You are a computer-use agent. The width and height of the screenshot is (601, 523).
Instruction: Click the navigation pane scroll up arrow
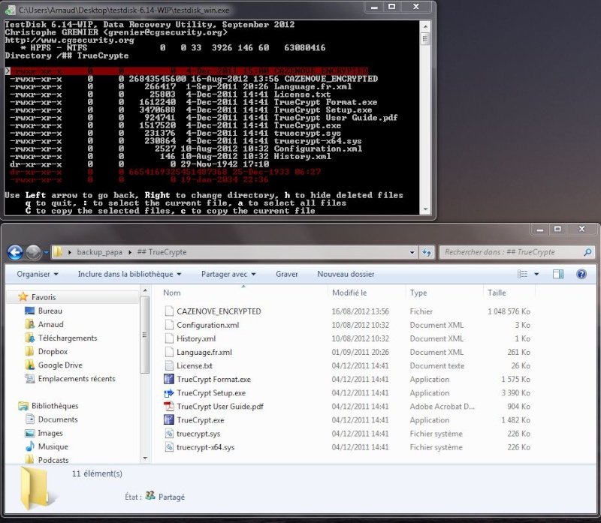coord(145,290)
